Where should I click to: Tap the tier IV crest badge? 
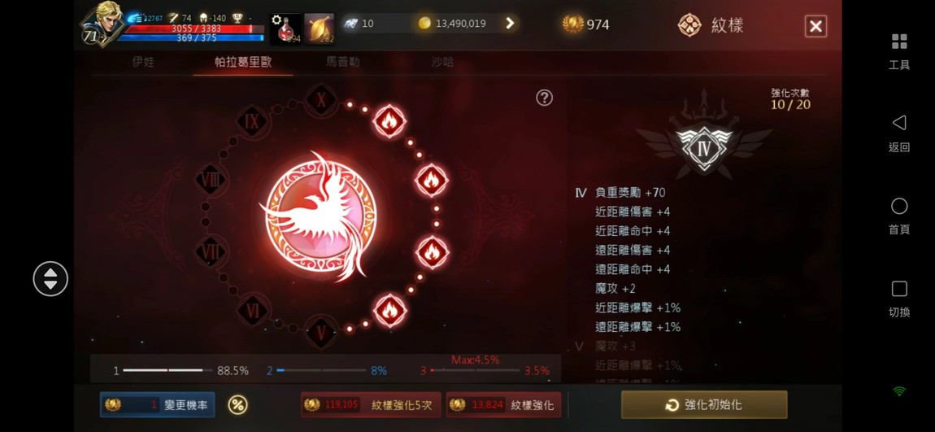click(x=704, y=148)
